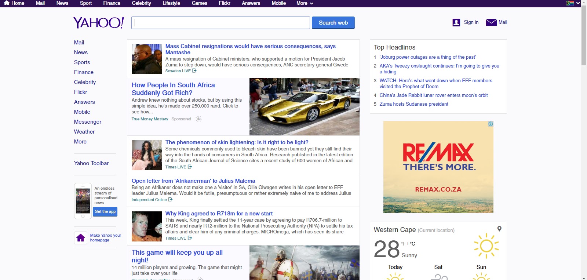Open Finance in top navigation bar

coord(112,3)
